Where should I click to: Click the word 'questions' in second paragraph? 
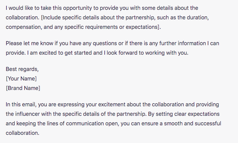[105, 43]
